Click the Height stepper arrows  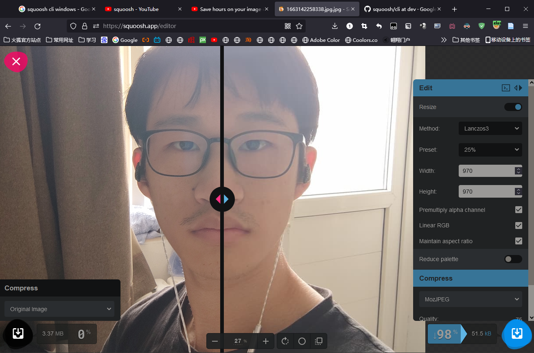(518, 192)
